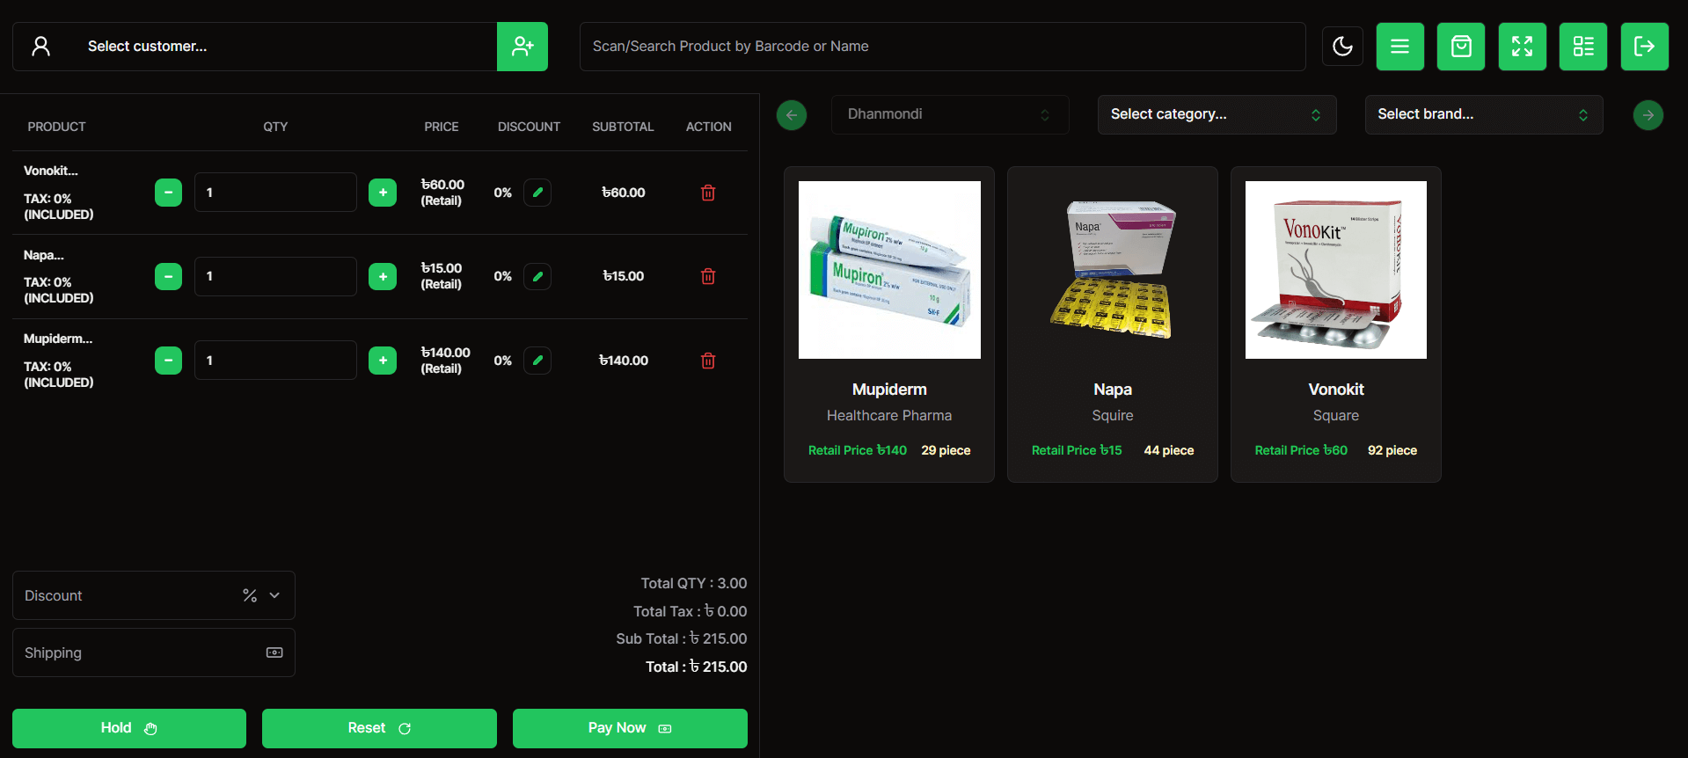
Task: Click the Total Tax ৳ 0.00 text
Action: tap(691, 611)
